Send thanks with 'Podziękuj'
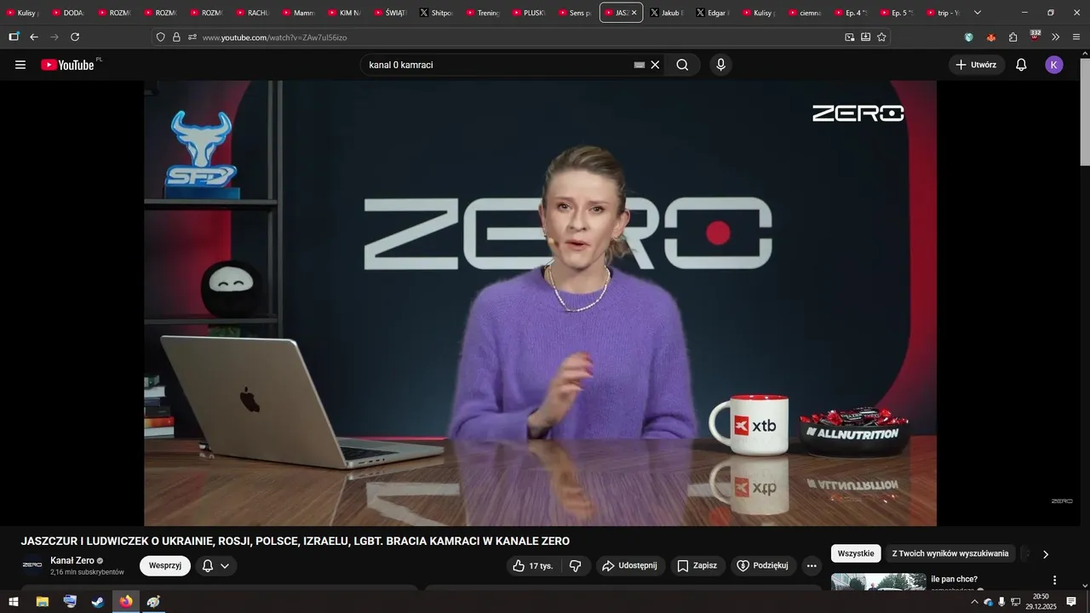This screenshot has width=1090, height=613. click(x=763, y=565)
